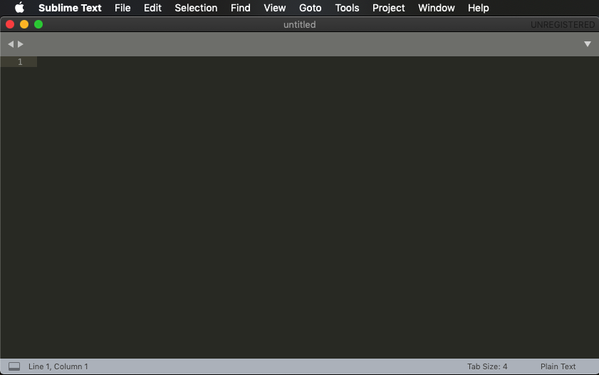This screenshot has width=599, height=375.
Task: Change syntax via Plain Text selector
Action: [558, 366]
